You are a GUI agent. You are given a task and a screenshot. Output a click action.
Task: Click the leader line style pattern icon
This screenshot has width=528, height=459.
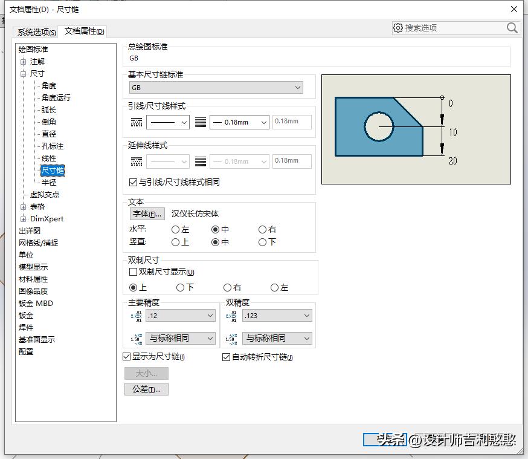click(x=138, y=122)
